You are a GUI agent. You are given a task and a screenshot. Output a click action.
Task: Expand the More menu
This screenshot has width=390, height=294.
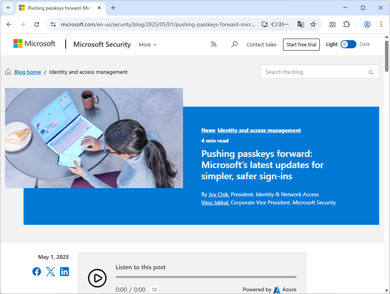pyautogui.click(x=148, y=45)
